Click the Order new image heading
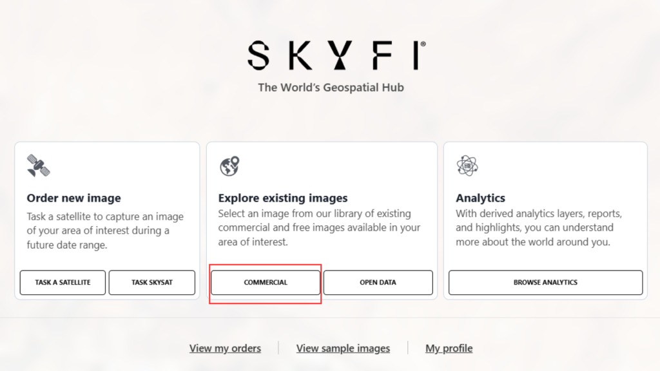The image size is (660, 371). [73, 198]
